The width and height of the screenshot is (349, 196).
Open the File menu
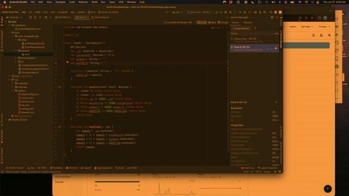[33, 2]
